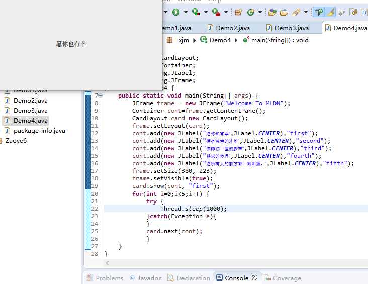Toggle Mark Occurrences highlighter button
Image resolution: width=368 pixels, height=284 pixels.
pyautogui.click(x=331, y=12)
